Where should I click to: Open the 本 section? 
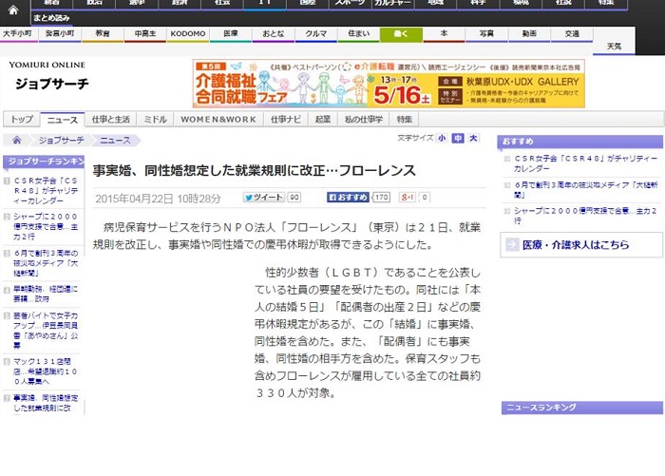(444, 33)
